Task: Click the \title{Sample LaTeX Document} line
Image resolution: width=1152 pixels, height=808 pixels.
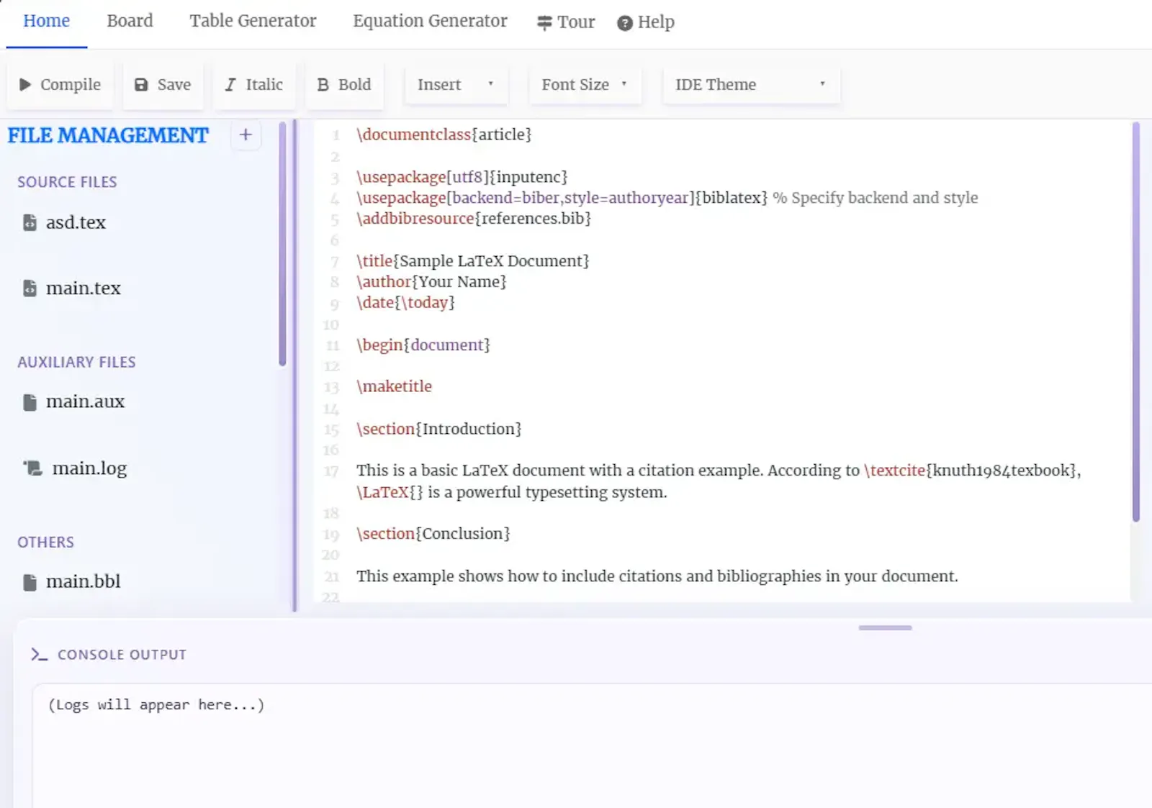Action: click(x=472, y=261)
